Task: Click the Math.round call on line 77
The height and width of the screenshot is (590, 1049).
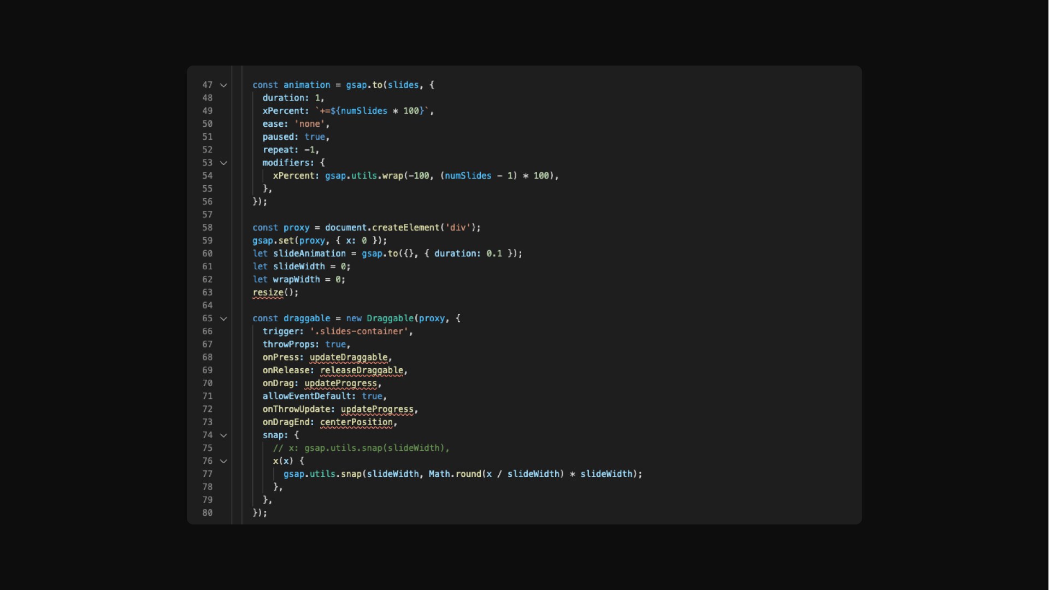Action: coord(455,474)
